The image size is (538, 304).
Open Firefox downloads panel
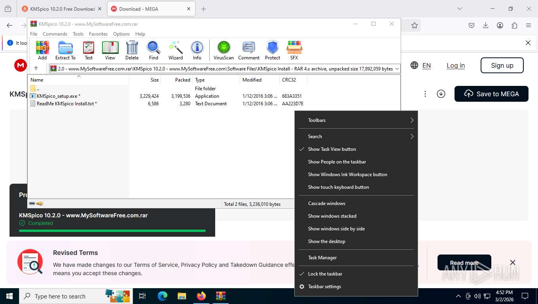[486, 25]
